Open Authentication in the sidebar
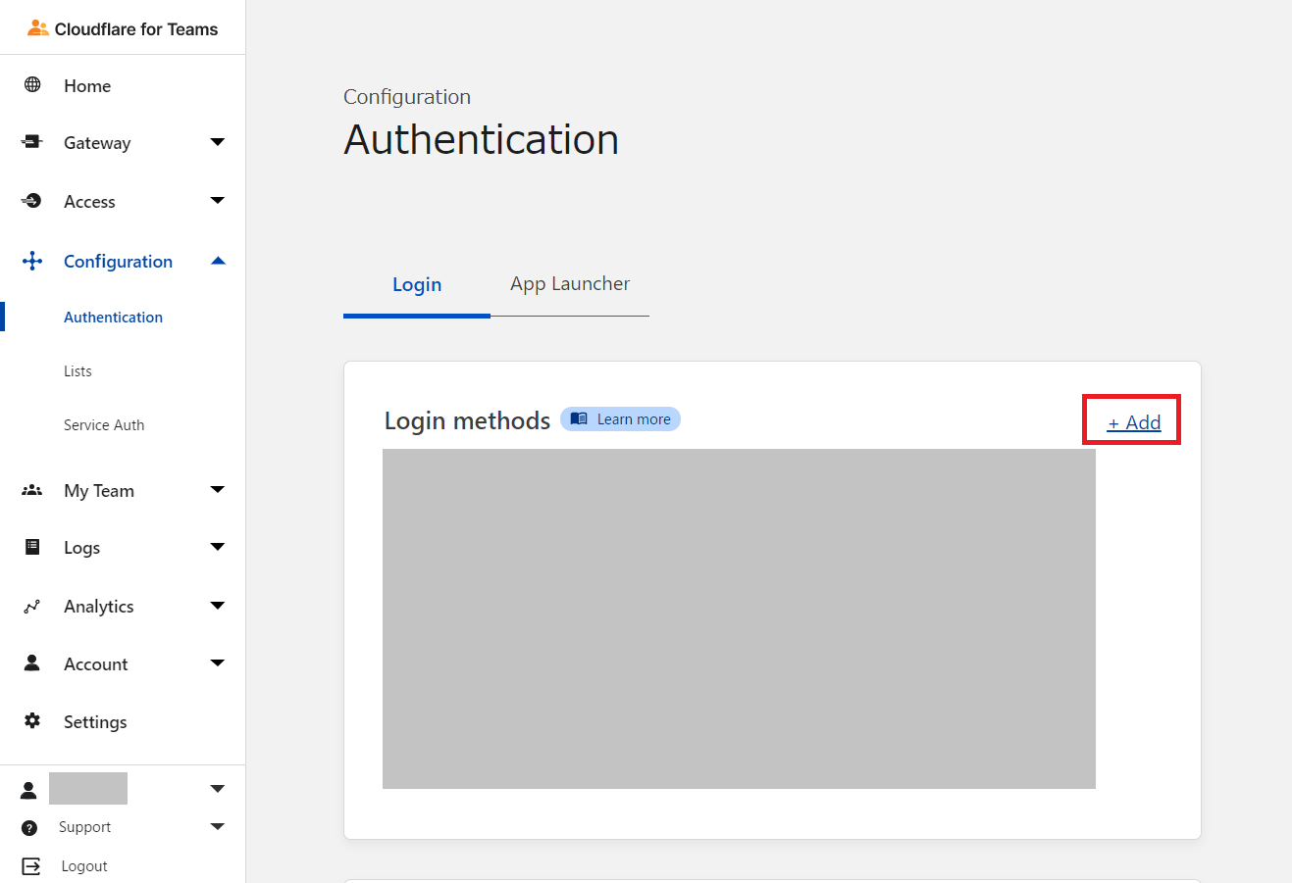1292x883 pixels. point(113,318)
